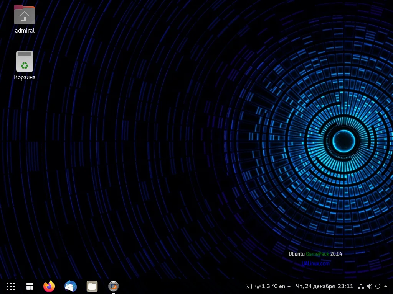This screenshot has width=393, height=294.
Task: Open the admiral home folder
Action: (x=25, y=15)
